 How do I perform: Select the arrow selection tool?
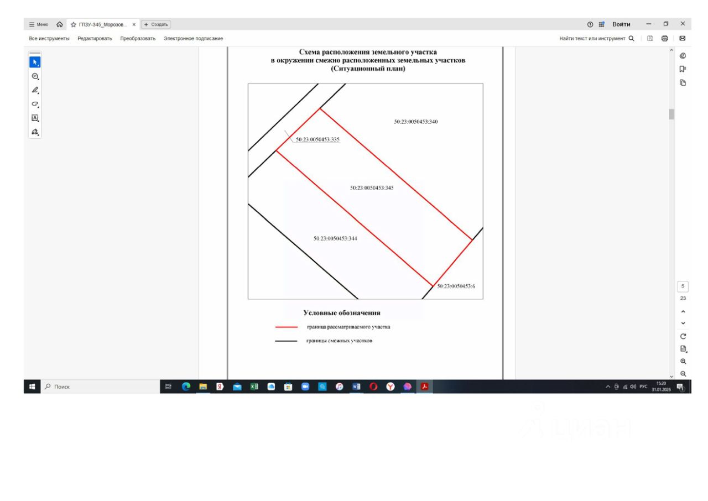point(35,62)
